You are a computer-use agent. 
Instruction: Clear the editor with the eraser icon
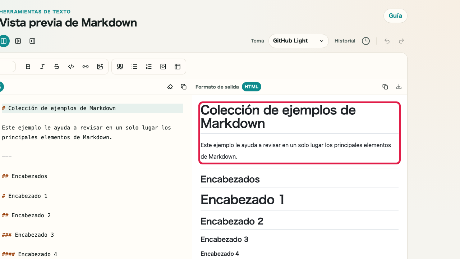tap(170, 87)
